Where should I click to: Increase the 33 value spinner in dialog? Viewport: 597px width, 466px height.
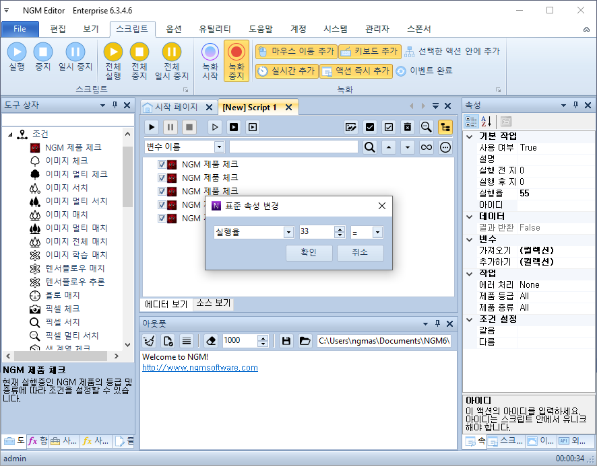tap(339, 229)
